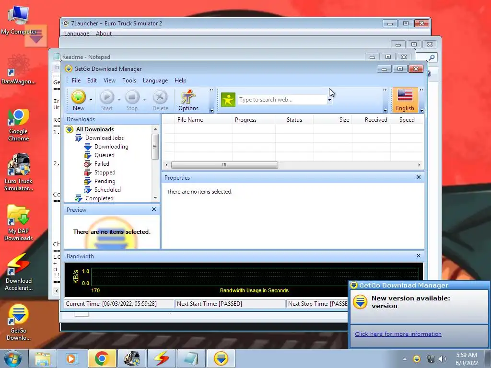
Task: Open Google Chrome desktop shortcut
Action: coord(18,125)
